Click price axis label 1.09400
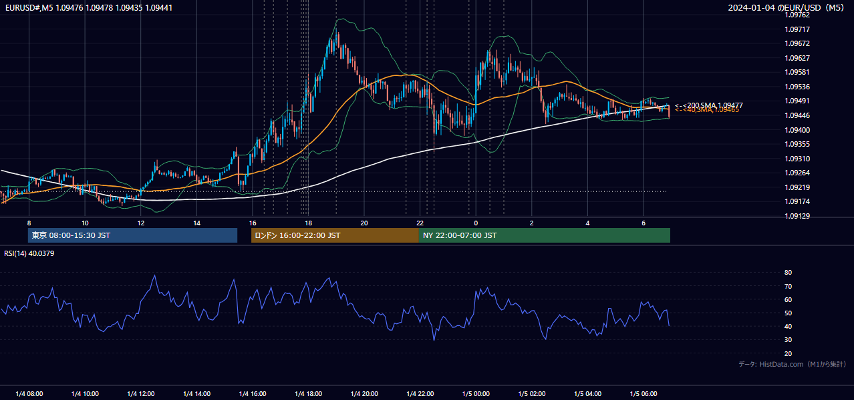Image resolution: width=854 pixels, height=400 pixels. pos(798,130)
